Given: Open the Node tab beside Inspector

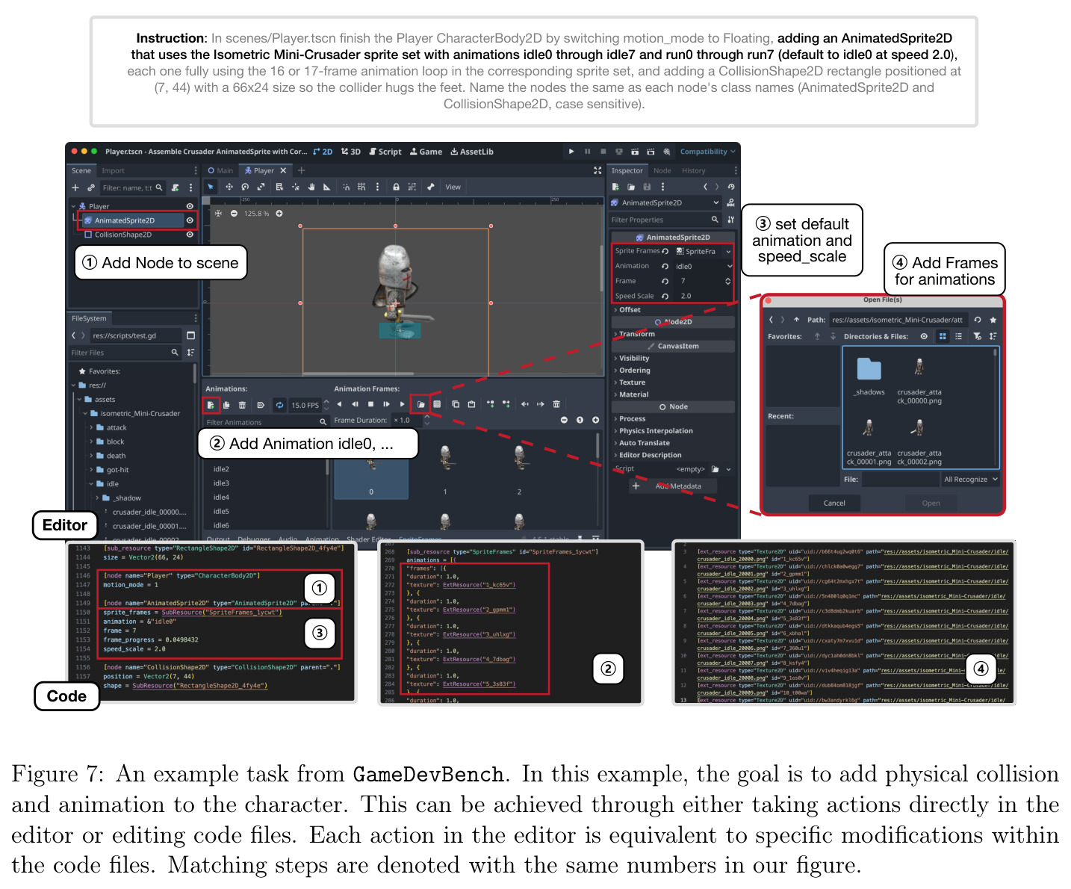Looking at the screenshot, I should tap(662, 170).
